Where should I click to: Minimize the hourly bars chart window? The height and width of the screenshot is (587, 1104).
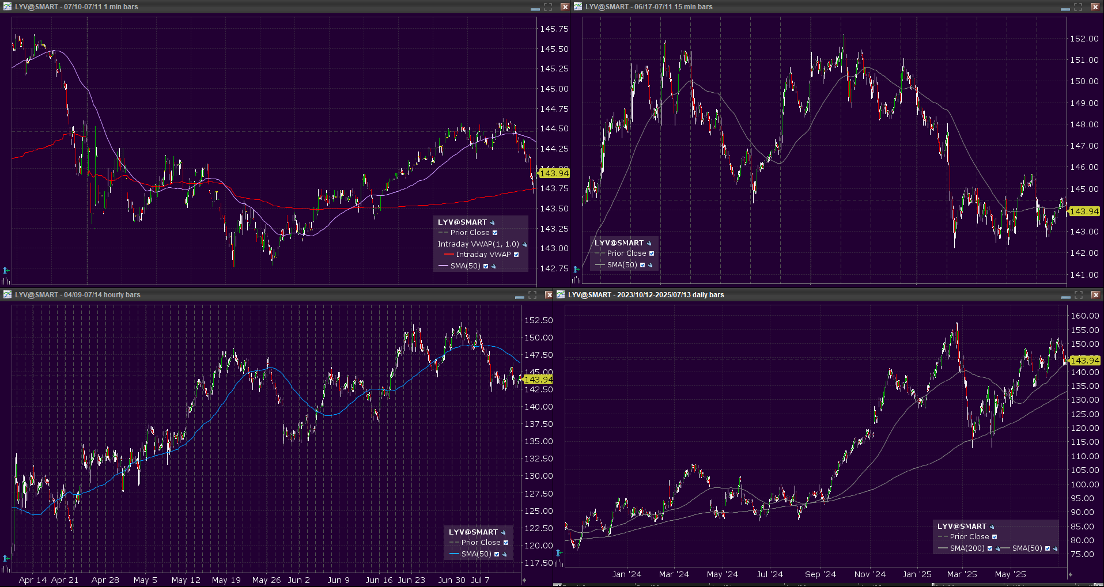click(x=519, y=296)
